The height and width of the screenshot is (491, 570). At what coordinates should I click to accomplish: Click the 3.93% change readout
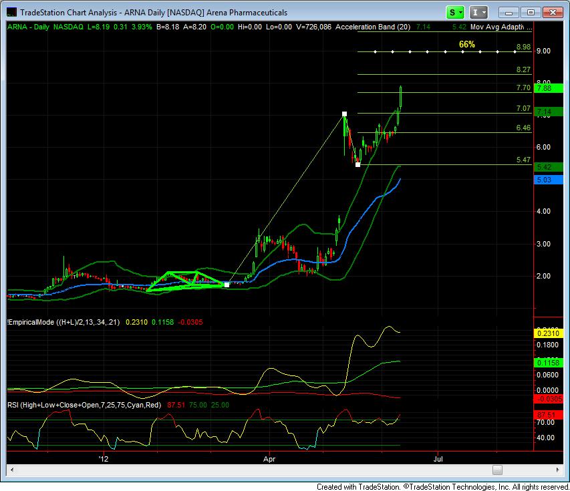coord(142,27)
